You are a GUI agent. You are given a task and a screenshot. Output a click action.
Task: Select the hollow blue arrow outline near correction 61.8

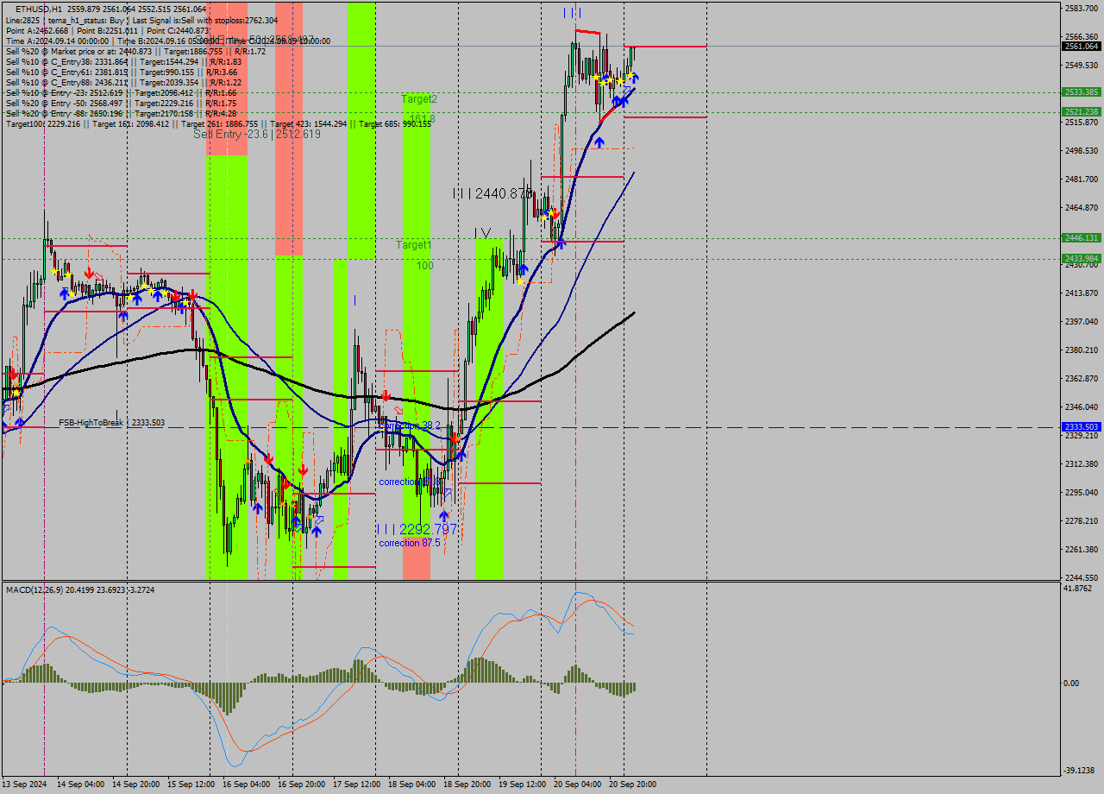[448, 492]
